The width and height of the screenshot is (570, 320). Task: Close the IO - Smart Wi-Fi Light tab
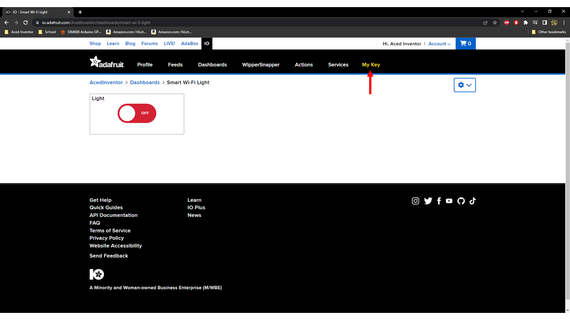[x=69, y=12]
